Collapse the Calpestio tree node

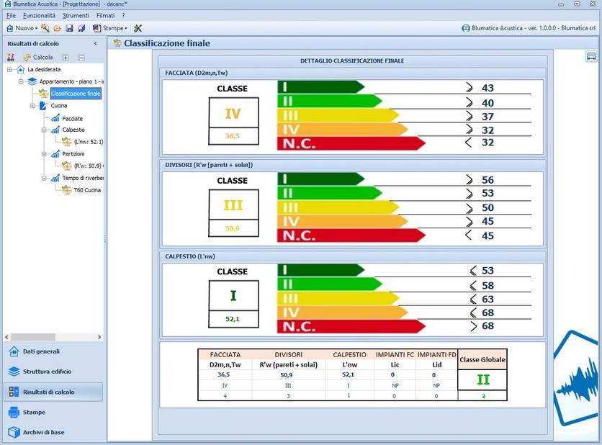click(45, 130)
